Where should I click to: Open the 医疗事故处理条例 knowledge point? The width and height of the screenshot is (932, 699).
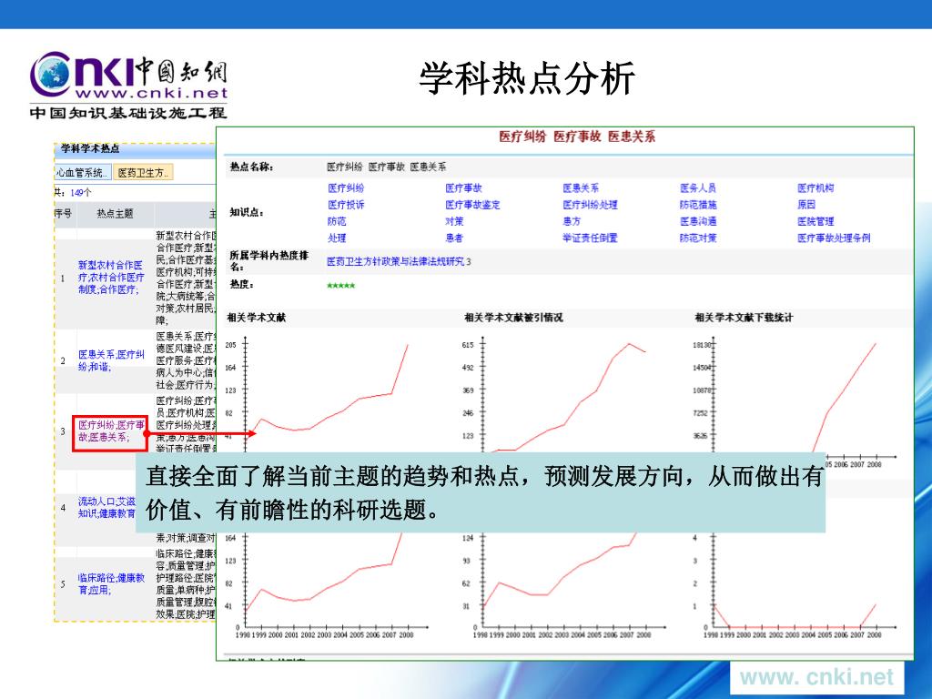[x=834, y=238]
